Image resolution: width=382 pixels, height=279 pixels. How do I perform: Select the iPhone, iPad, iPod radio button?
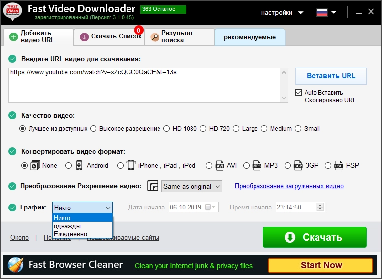coord(120,166)
